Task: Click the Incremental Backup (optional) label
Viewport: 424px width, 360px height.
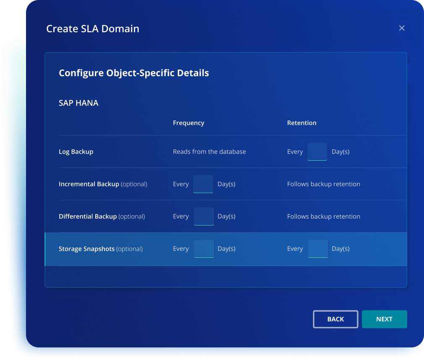Action: [x=103, y=184]
